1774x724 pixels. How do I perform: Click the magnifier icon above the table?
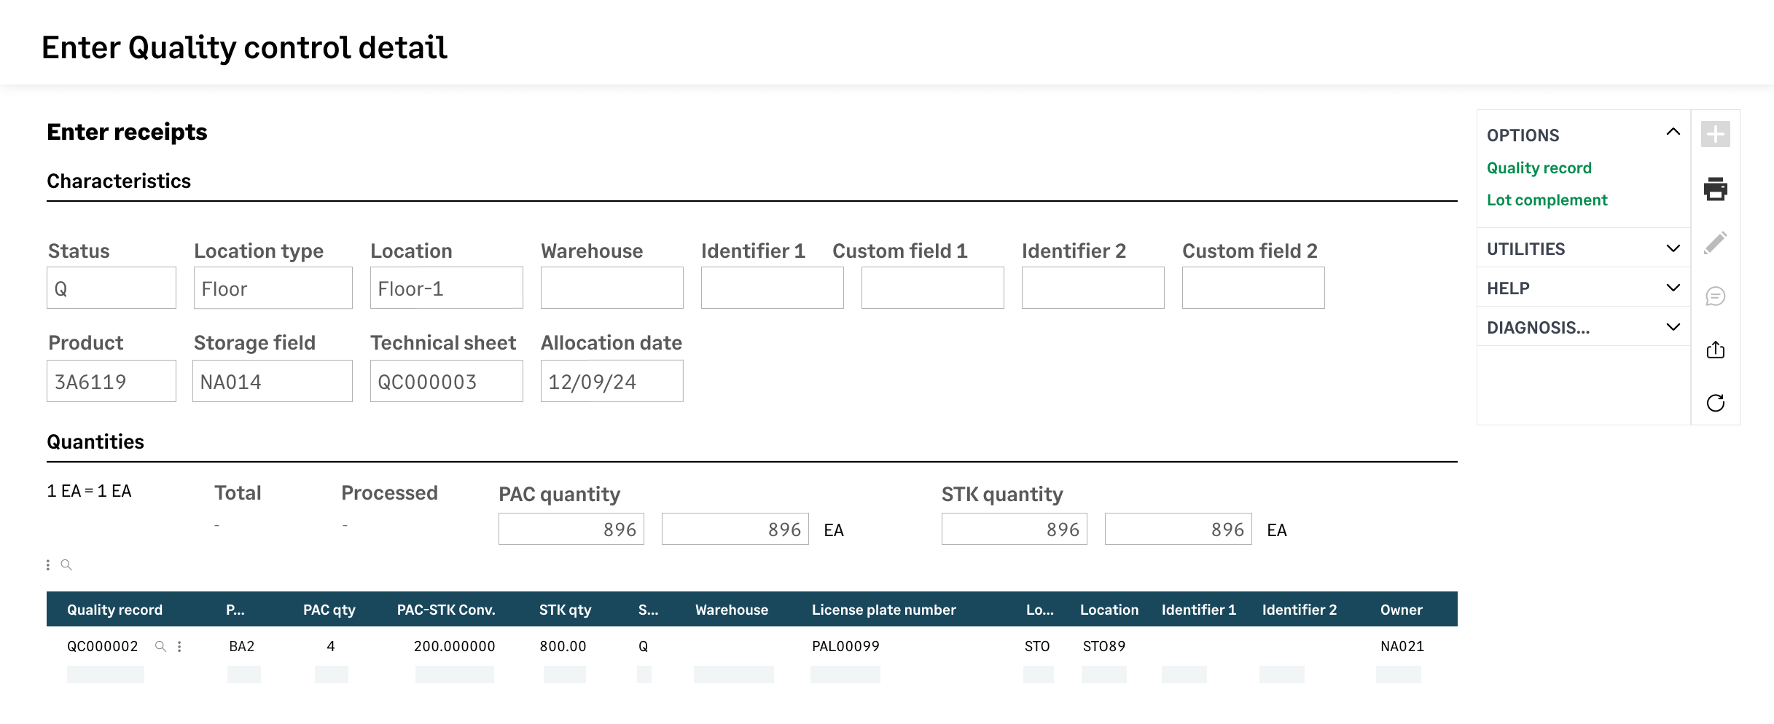click(66, 564)
